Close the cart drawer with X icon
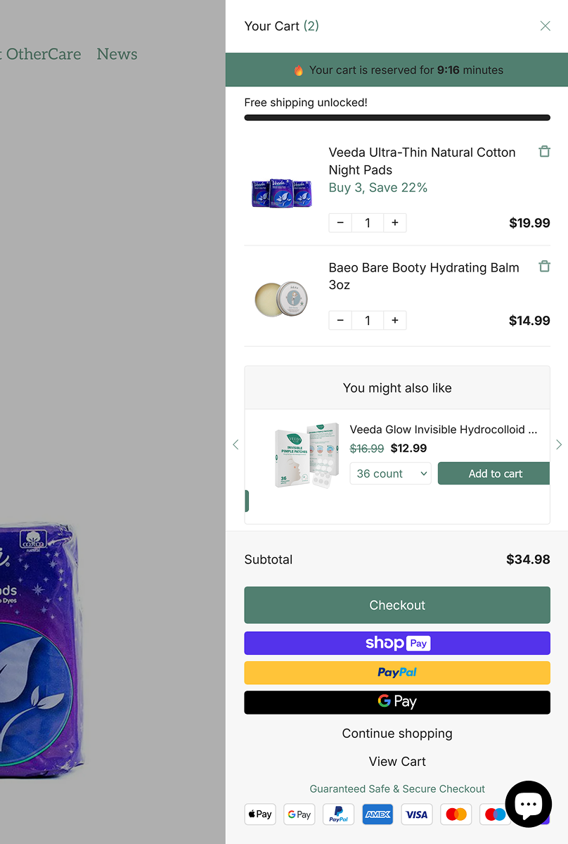Viewport: 568px width, 844px height. pyautogui.click(x=545, y=26)
